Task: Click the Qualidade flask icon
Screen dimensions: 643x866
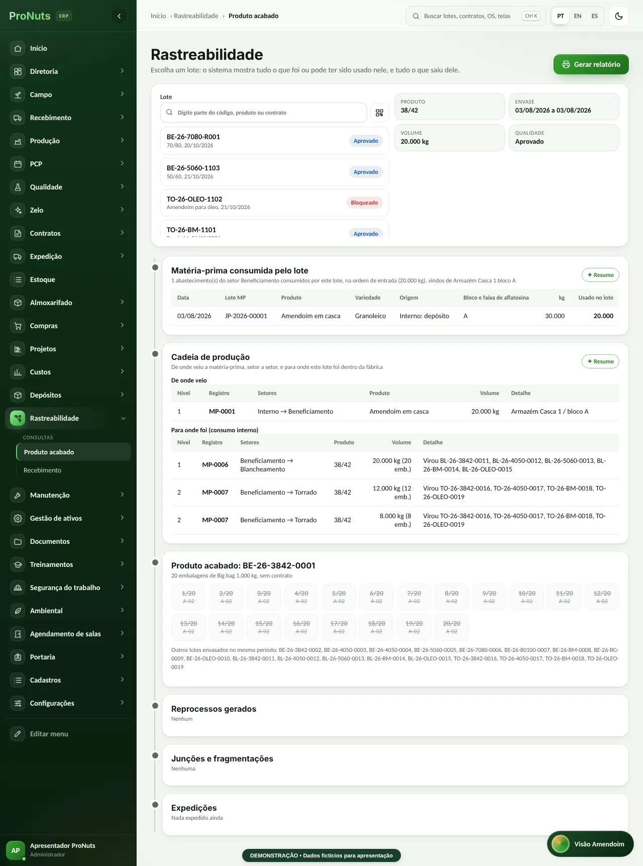Action: pos(18,187)
